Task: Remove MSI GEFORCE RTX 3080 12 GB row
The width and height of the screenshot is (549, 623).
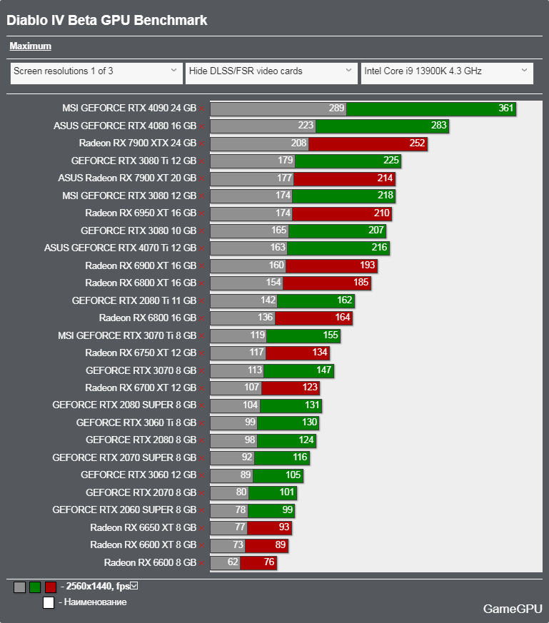Action: (x=202, y=196)
